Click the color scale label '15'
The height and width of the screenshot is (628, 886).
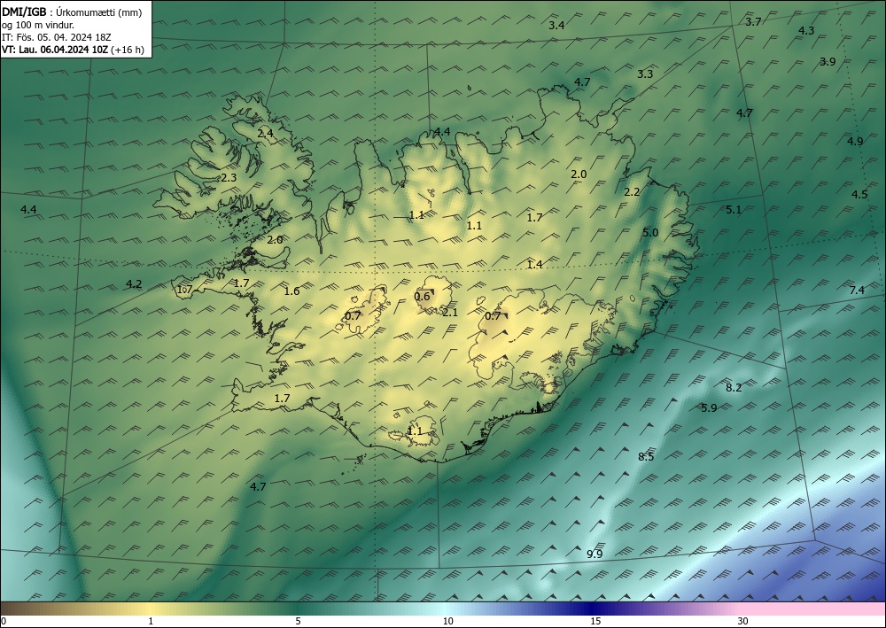[595, 621]
